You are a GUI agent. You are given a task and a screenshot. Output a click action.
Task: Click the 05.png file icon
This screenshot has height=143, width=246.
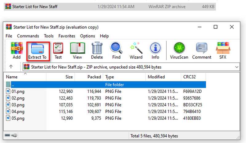(x=8, y=118)
